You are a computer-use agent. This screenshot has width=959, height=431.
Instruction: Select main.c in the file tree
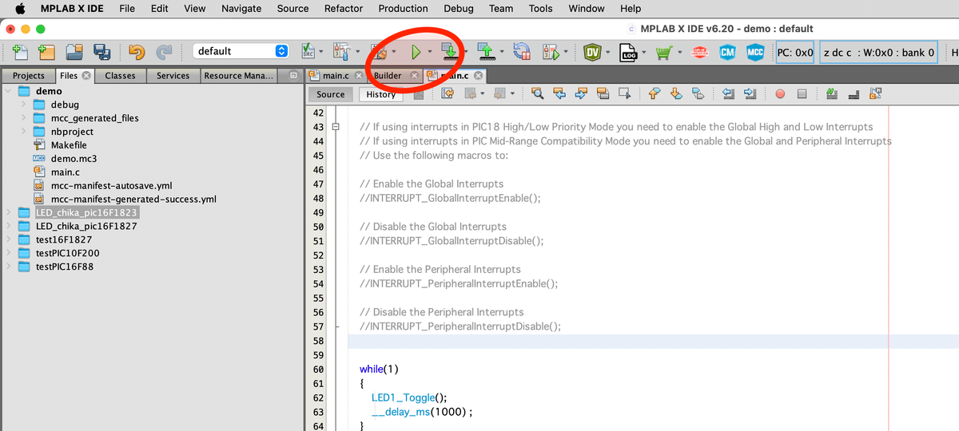[x=65, y=172]
